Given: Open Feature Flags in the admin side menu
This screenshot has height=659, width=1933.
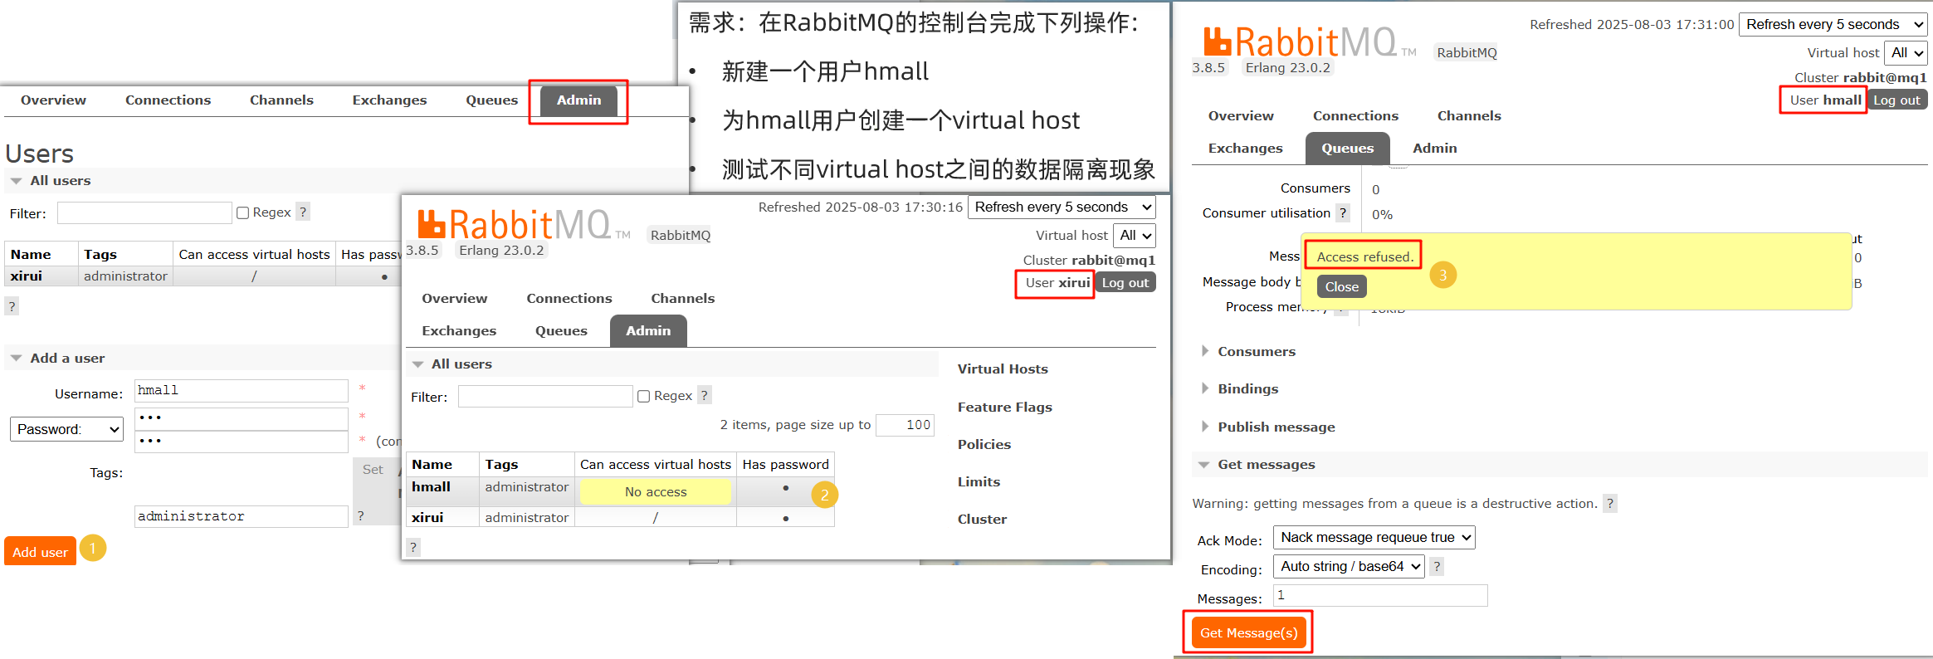Looking at the screenshot, I should tap(1004, 408).
